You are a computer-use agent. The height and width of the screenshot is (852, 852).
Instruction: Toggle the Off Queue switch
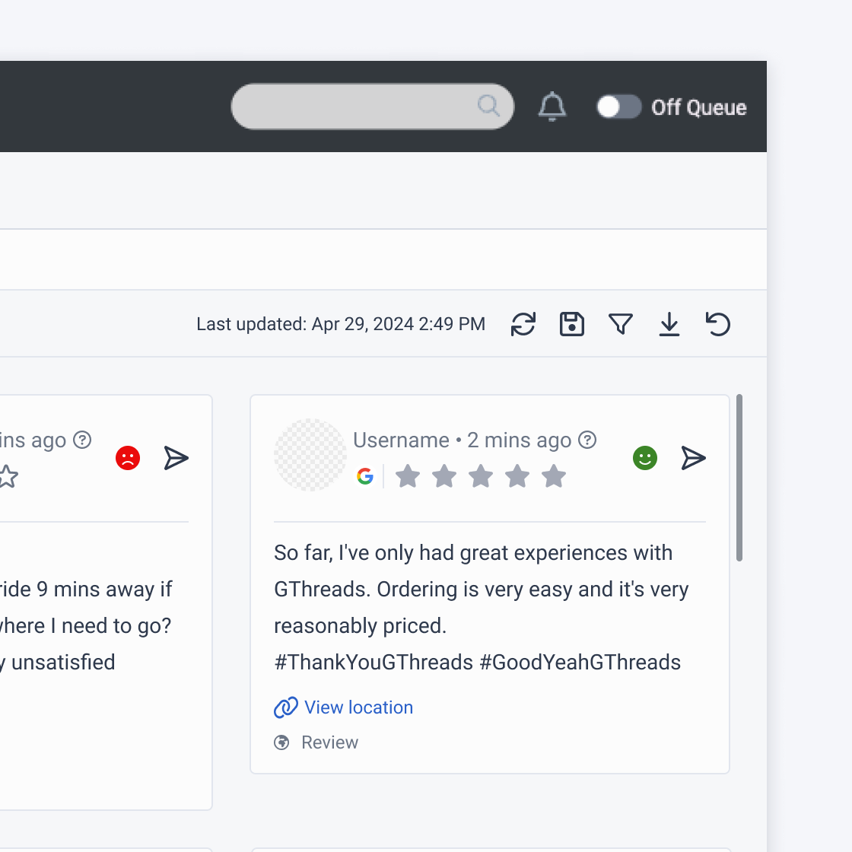click(618, 107)
